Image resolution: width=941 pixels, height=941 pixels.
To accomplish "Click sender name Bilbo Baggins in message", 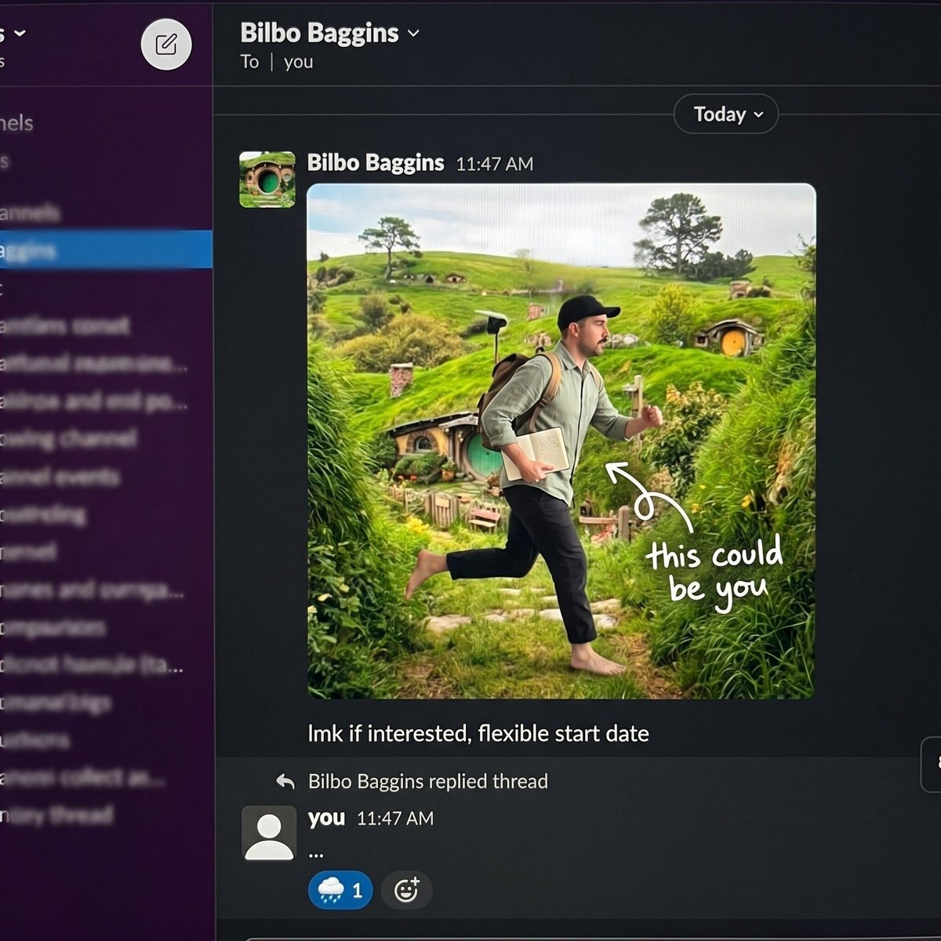I will click(x=376, y=163).
